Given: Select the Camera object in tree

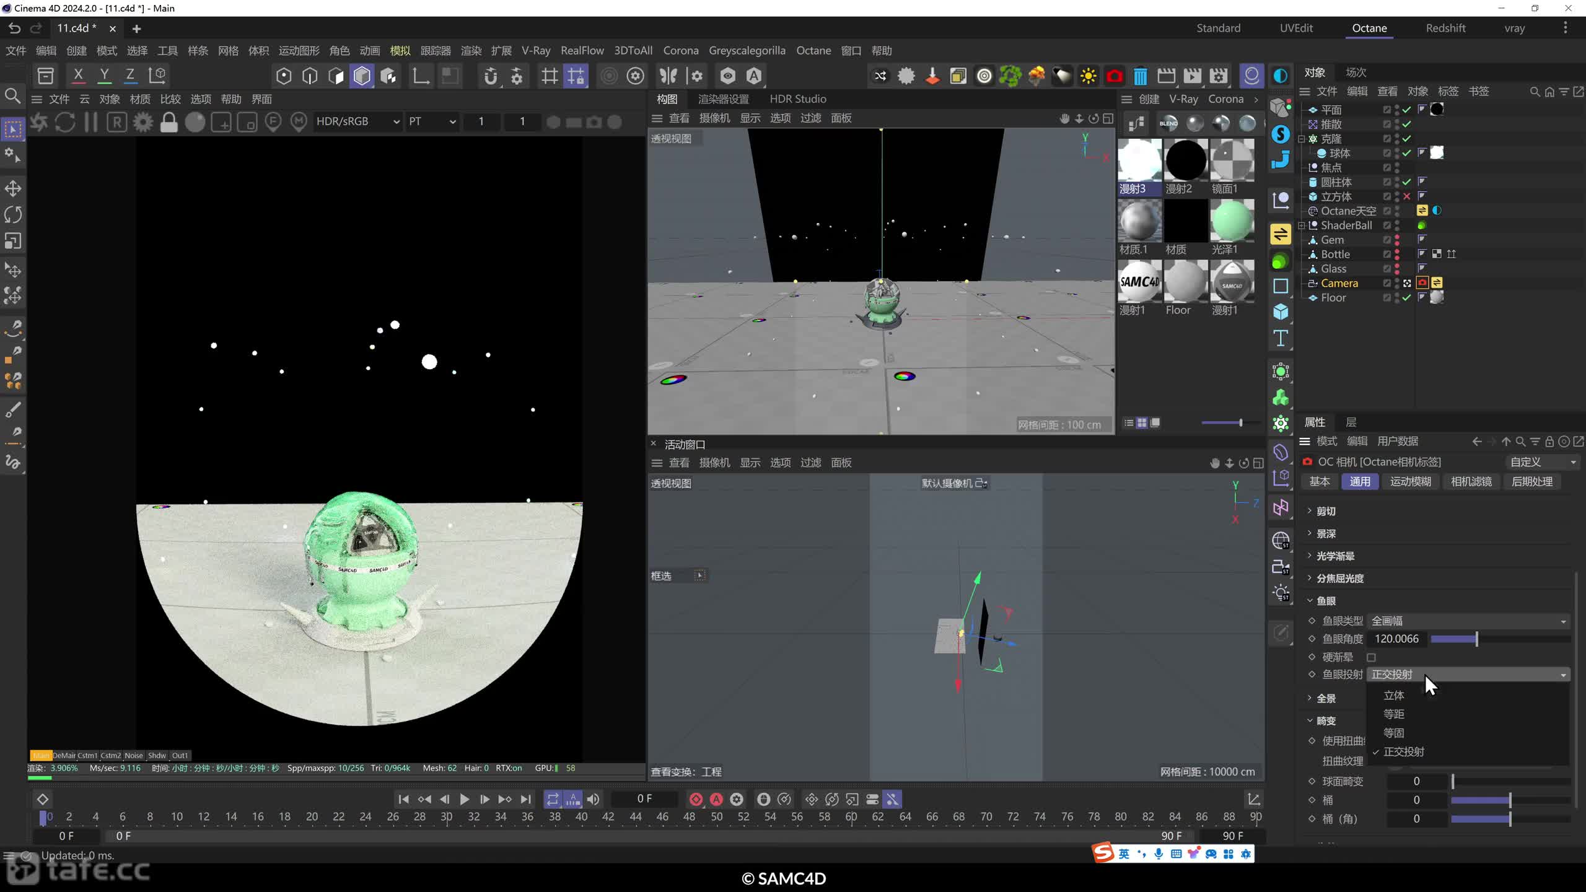Looking at the screenshot, I should [1339, 283].
